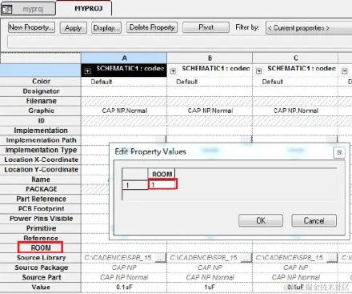Select the Source Library row header
This screenshot has width=352, height=294.
[41, 258]
